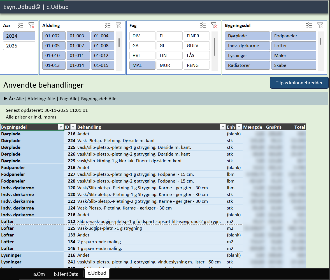
Task: Click row 125 Vask-udgips-pletn.-1 g strygning
Action: [153, 228]
